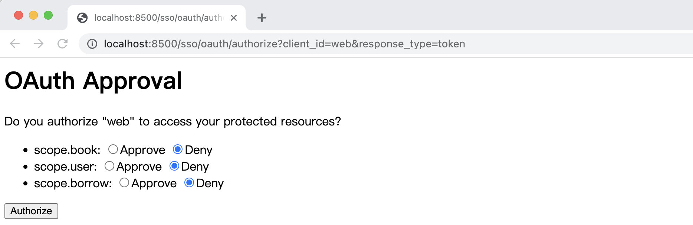Reload the page with refresh icon

coord(62,44)
